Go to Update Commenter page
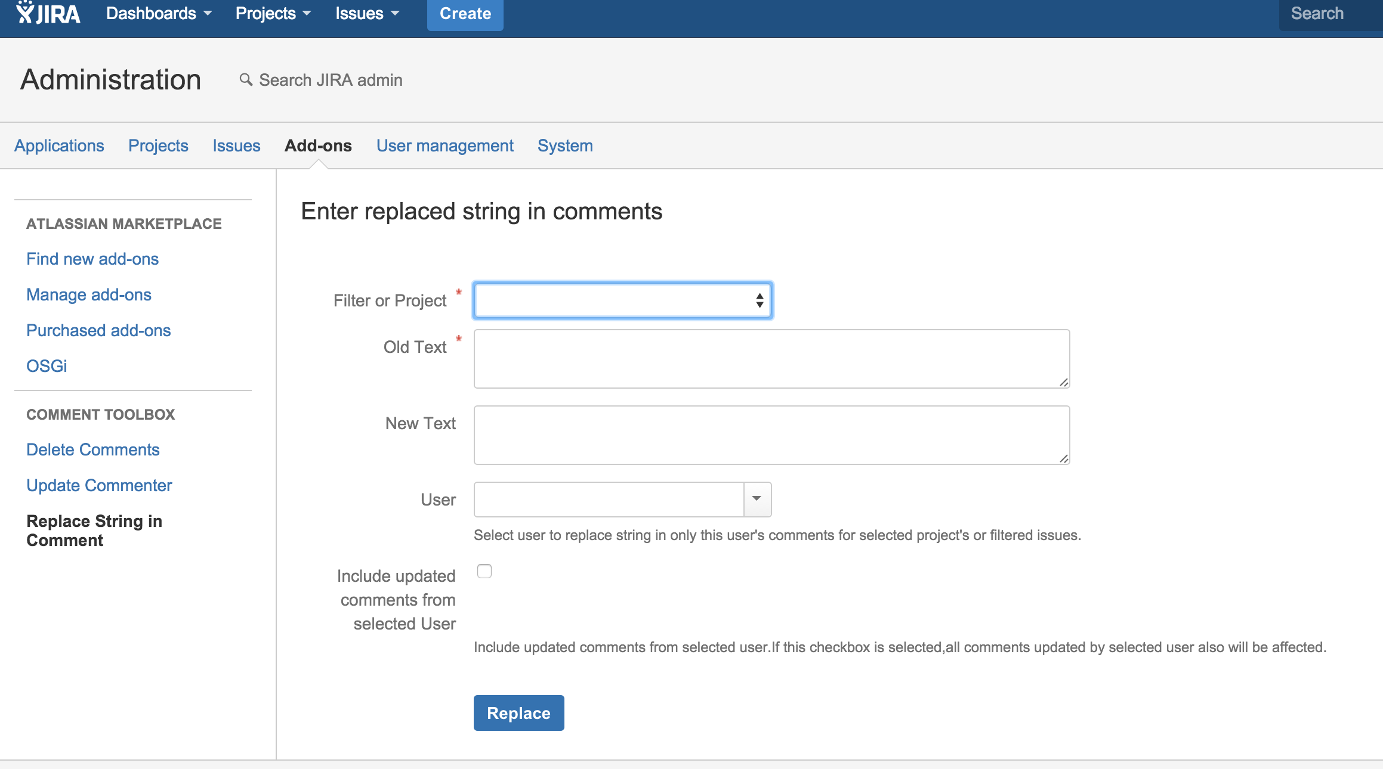This screenshot has width=1383, height=769. tap(99, 485)
